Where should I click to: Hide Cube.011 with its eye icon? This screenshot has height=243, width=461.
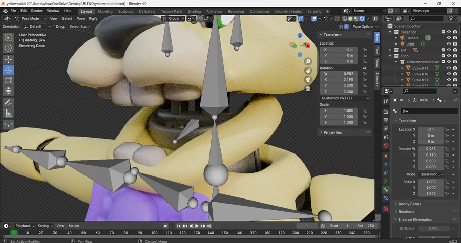(449, 68)
